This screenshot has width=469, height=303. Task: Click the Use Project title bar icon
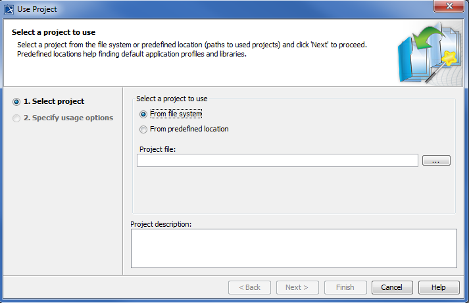point(9,9)
